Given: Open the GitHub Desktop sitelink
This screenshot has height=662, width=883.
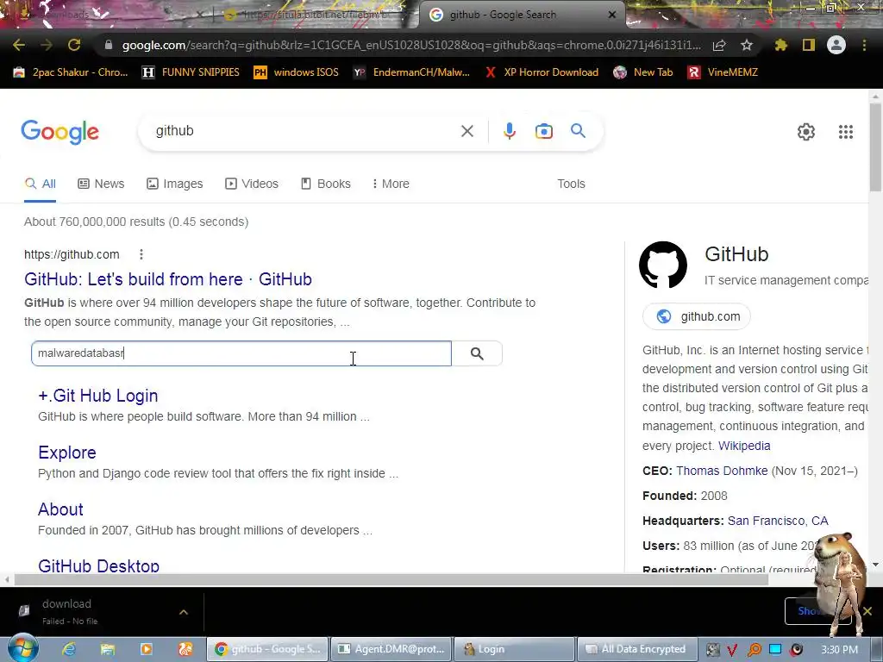Looking at the screenshot, I should tap(98, 565).
